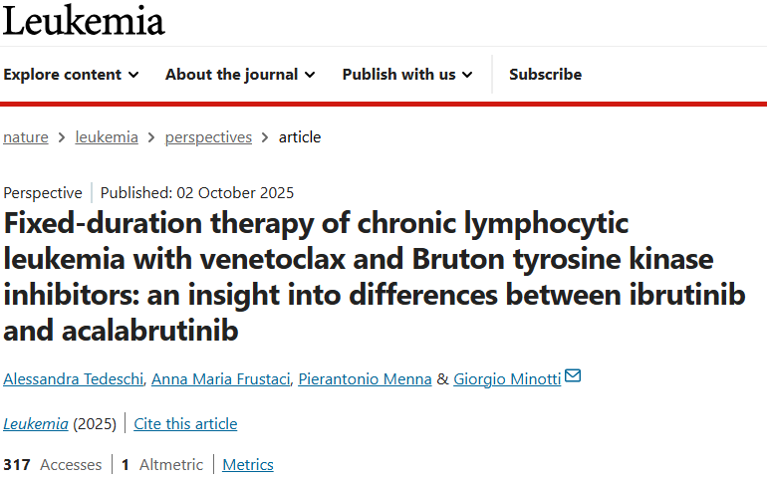This screenshot has width=767, height=480.
Task: Open the About the journal dropdown
Action: [x=240, y=75]
